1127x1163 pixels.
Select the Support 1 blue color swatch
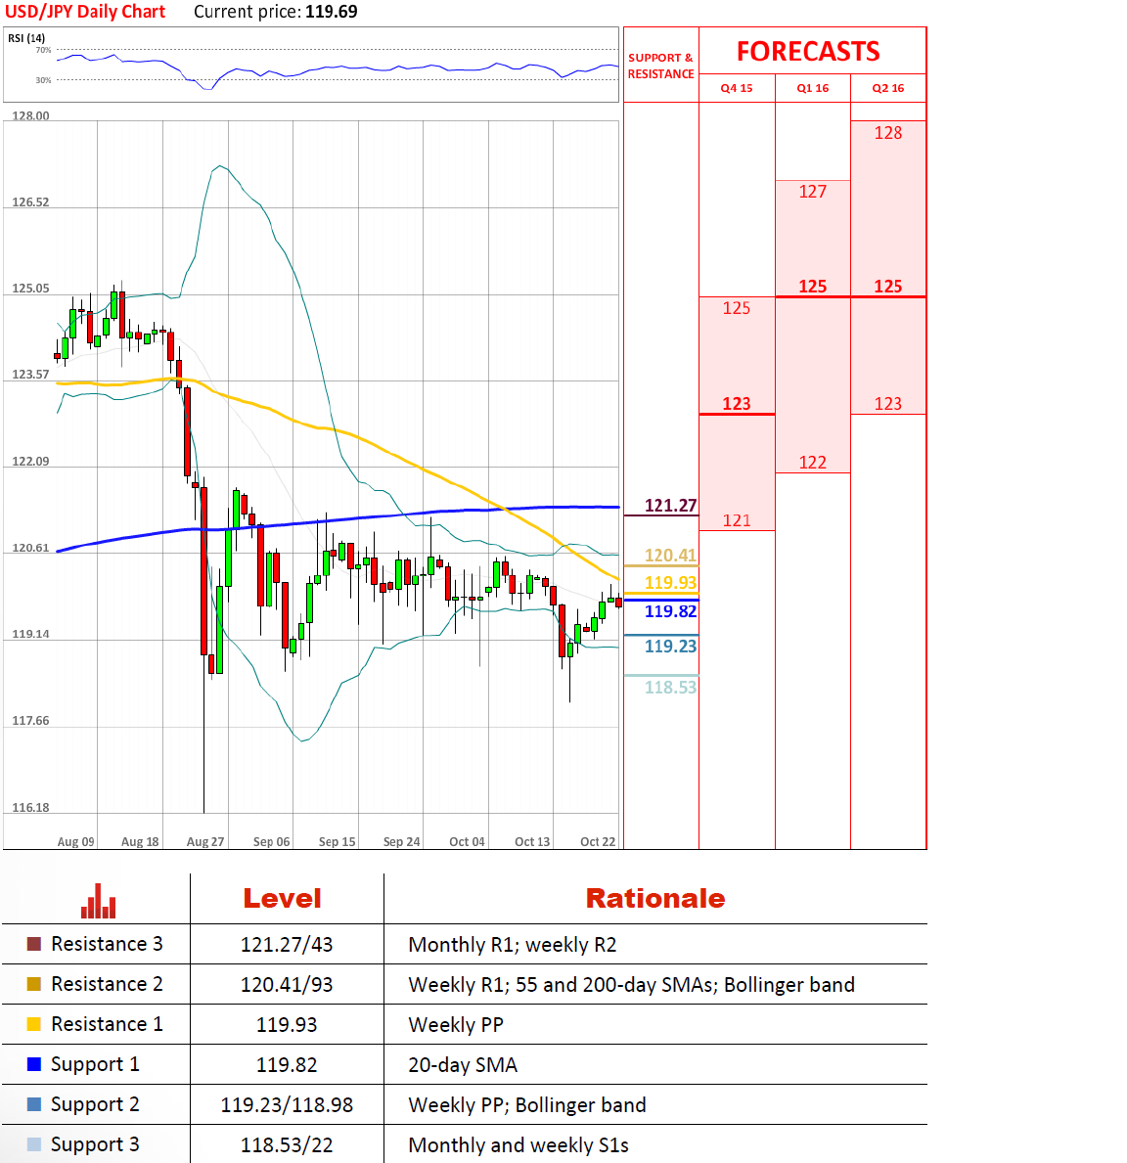(x=33, y=1064)
